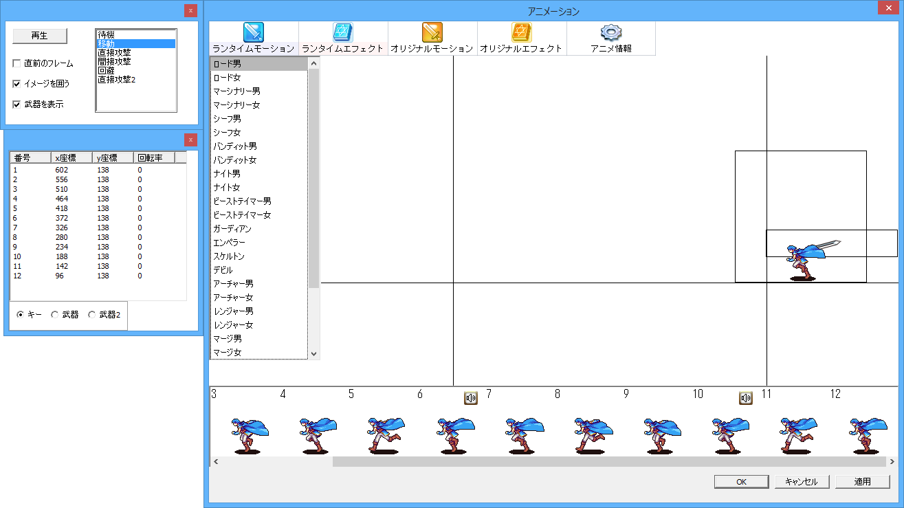This screenshot has height=508, width=904.
Task: Click the y座標 column header
Action: pos(113,157)
